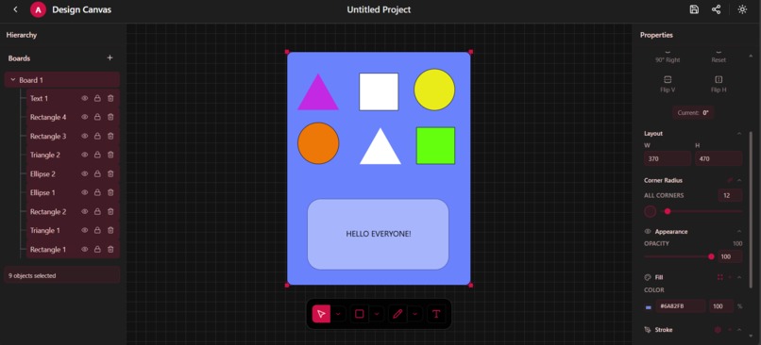Lock the Rectangle 1 layer
Image resolution: width=761 pixels, height=345 pixels.
pos(97,250)
